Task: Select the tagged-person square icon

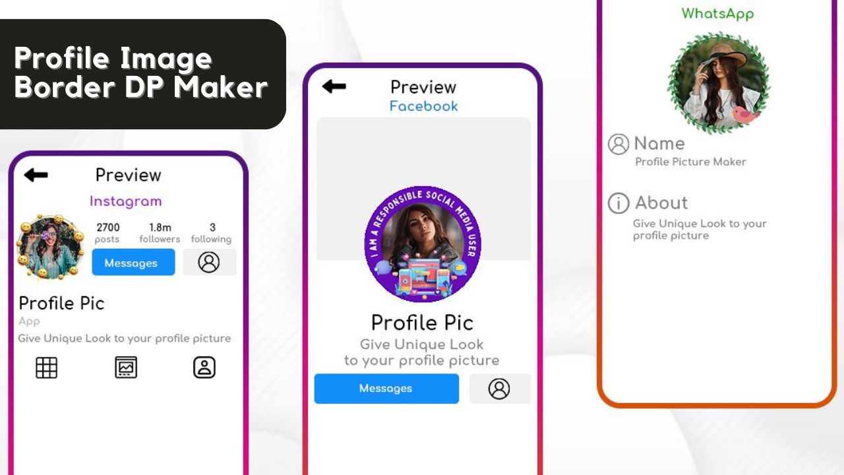Action: (x=204, y=367)
